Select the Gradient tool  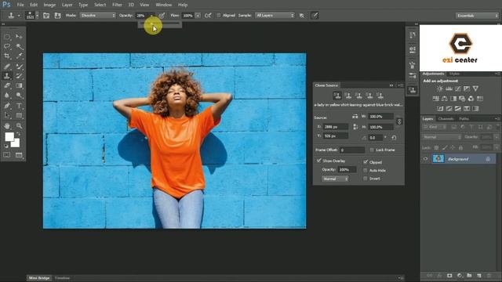19,85
